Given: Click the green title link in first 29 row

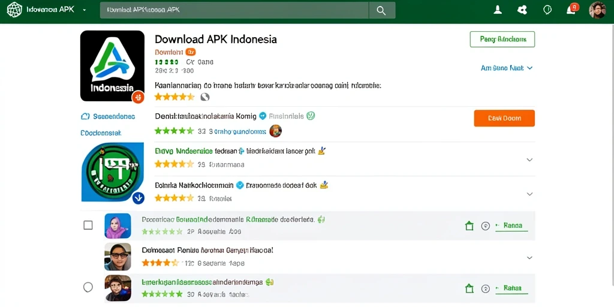Looking at the screenshot, I should [183, 151].
